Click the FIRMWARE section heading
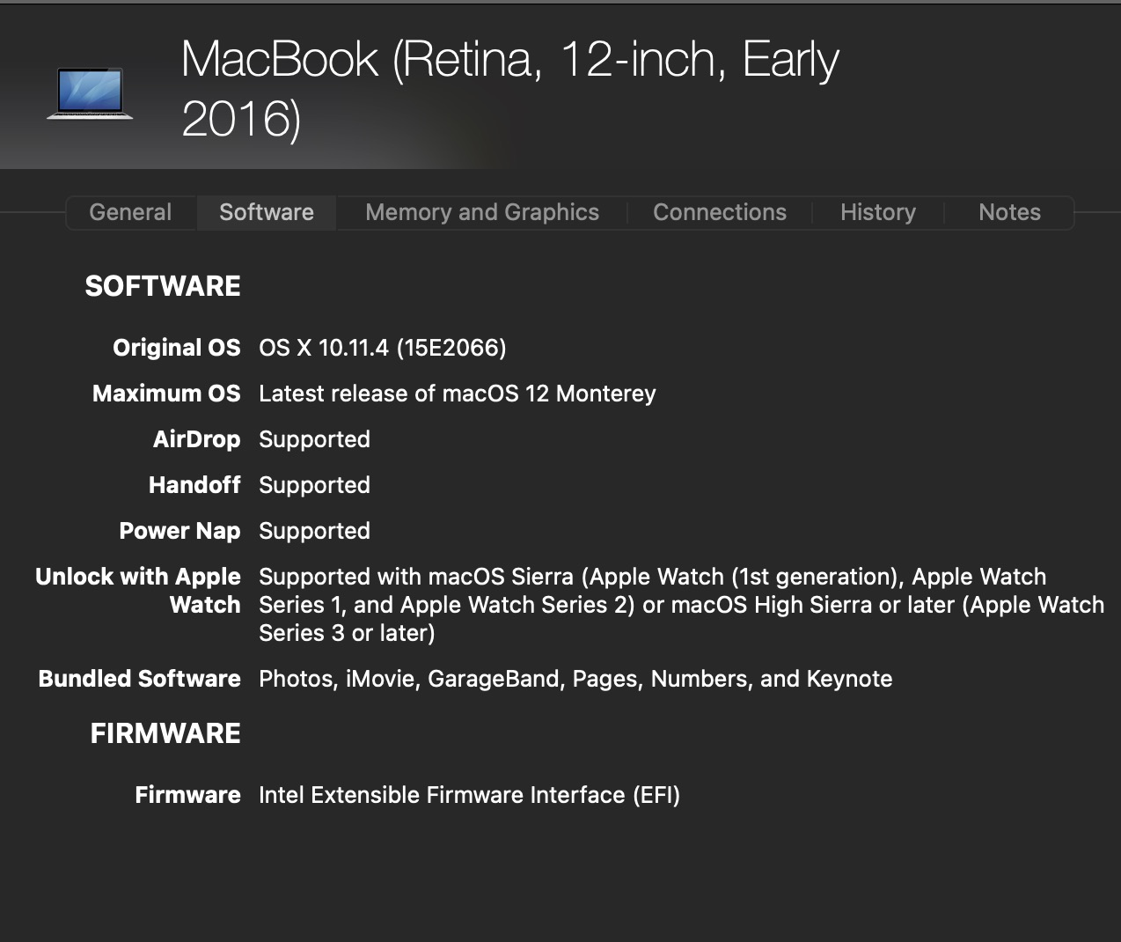Image resolution: width=1121 pixels, height=942 pixels. click(165, 733)
